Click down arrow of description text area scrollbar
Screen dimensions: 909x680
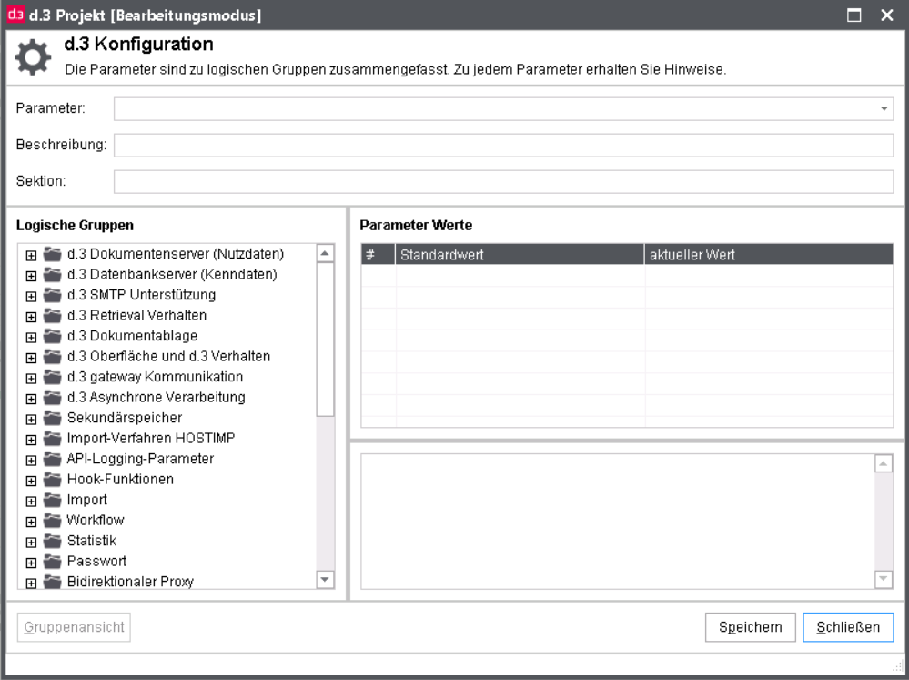(884, 578)
